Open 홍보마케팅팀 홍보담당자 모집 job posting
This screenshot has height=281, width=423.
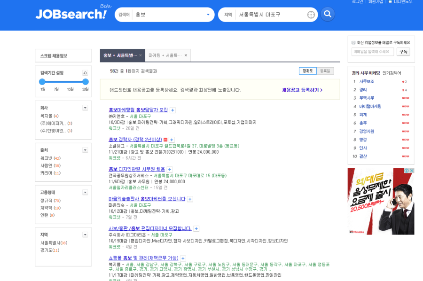[138, 110]
